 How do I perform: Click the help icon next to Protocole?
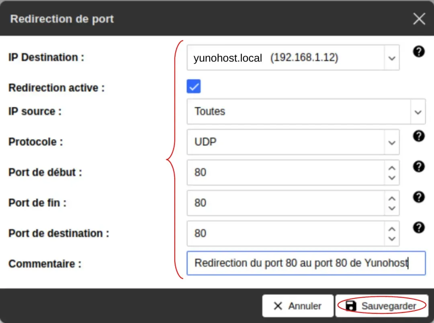pyautogui.click(x=419, y=136)
